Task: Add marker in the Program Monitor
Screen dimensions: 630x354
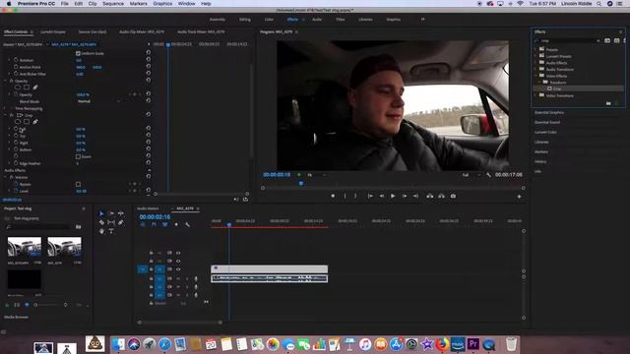Action: pyautogui.click(x=333, y=197)
